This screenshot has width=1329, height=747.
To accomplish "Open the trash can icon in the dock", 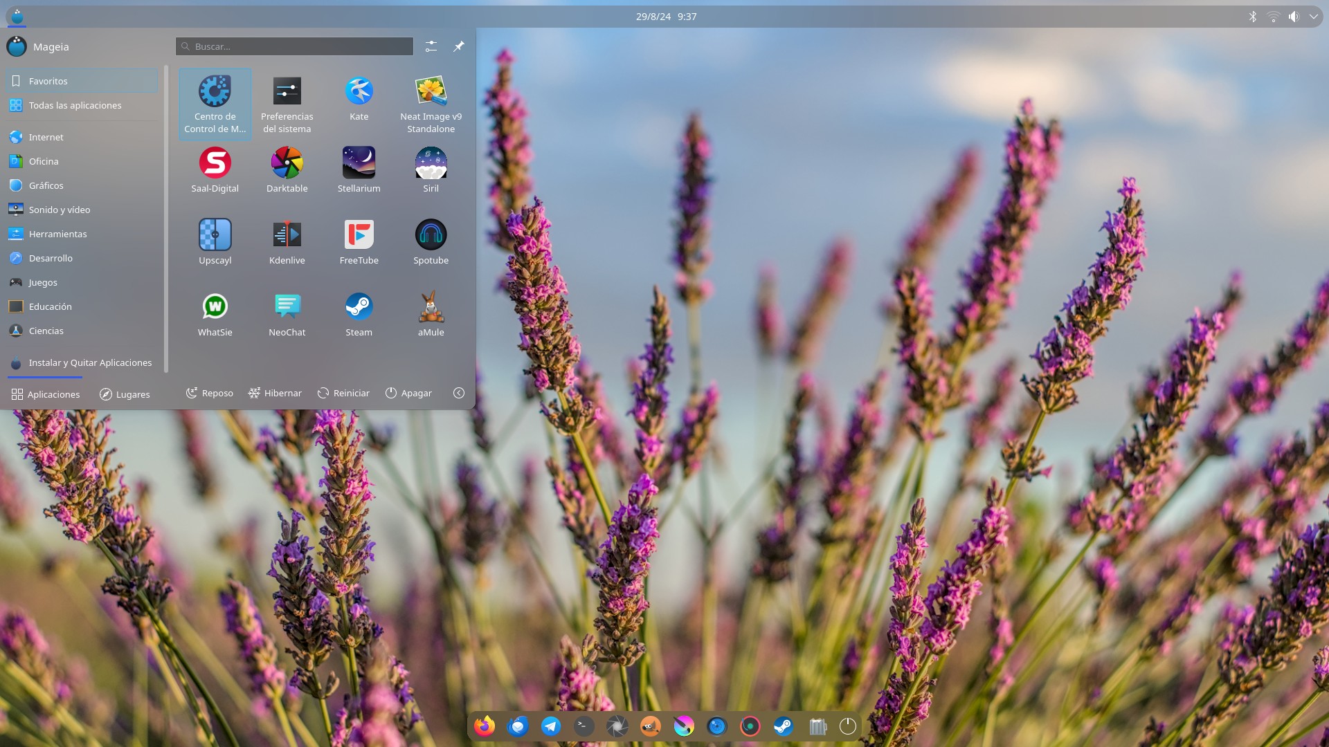I will click(817, 726).
